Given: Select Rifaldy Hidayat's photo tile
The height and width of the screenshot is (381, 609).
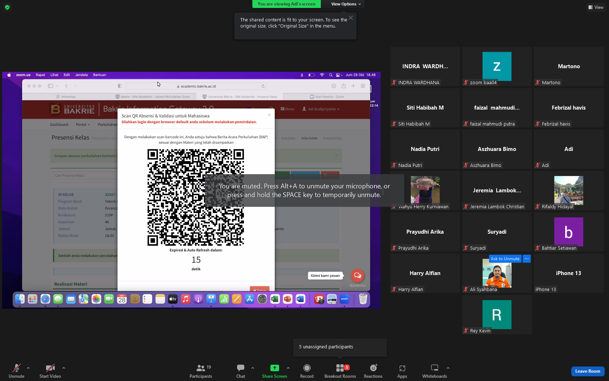Looking at the screenshot, I should [569, 190].
